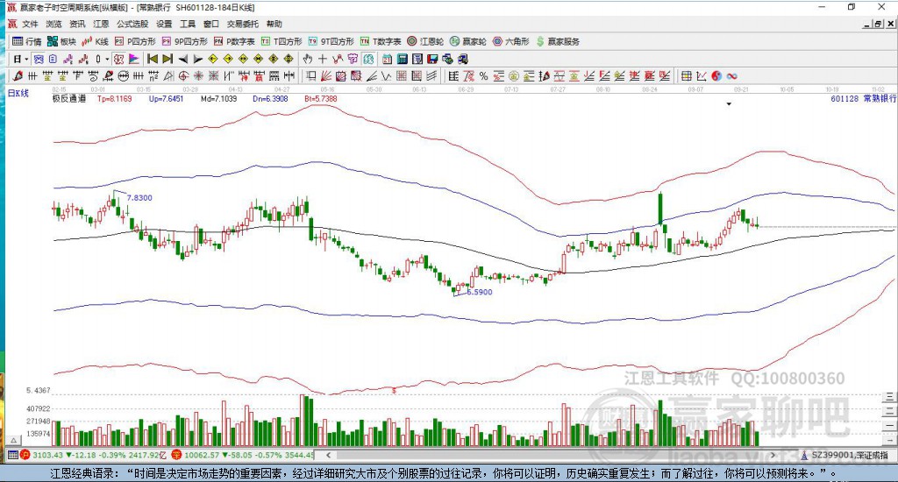Screen dimensions: 898x482
Task: Step chart left with black arrow
Action: coord(182,59)
